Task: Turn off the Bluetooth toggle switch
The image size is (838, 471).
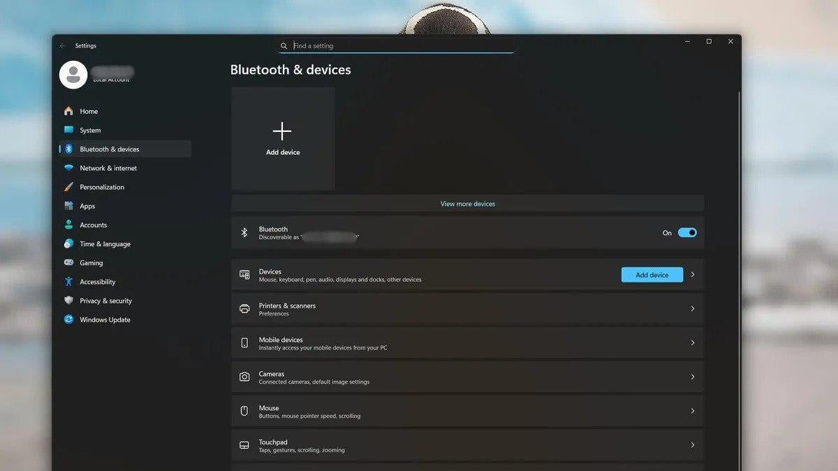Action: tap(687, 233)
